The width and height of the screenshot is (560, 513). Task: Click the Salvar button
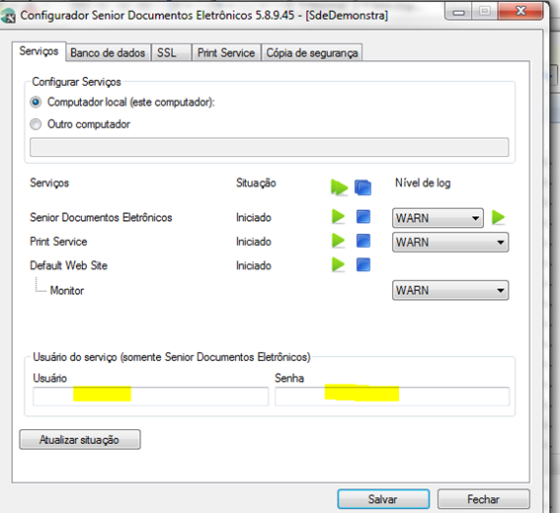pyautogui.click(x=383, y=499)
